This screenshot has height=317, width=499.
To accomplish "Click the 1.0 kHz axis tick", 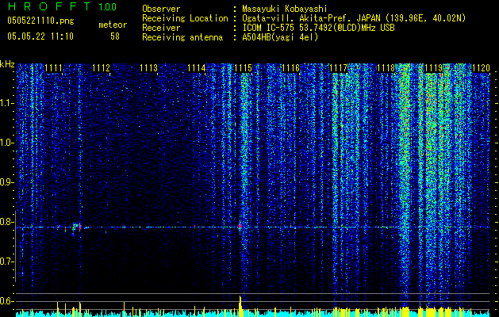I will pyautogui.click(x=7, y=143).
